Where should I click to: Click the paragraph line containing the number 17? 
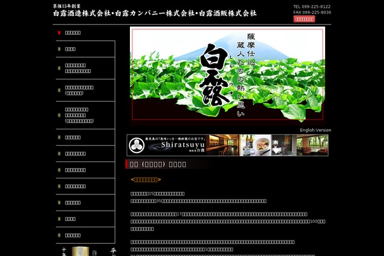coord(219,214)
